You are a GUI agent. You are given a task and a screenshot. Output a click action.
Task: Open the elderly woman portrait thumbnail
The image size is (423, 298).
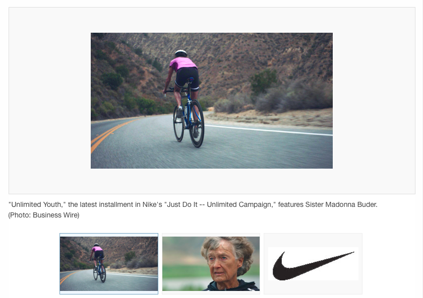211,264
